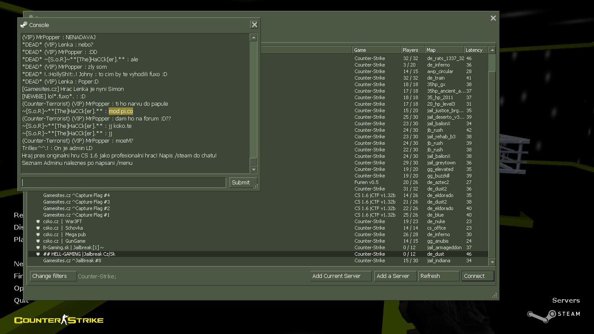
Task: Sort servers by Map column header
Action: tap(444, 50)
